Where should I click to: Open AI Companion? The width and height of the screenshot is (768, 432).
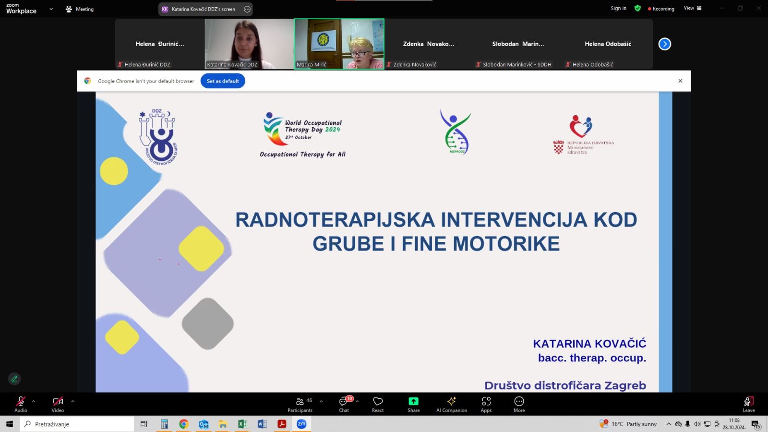pos(451,404)
